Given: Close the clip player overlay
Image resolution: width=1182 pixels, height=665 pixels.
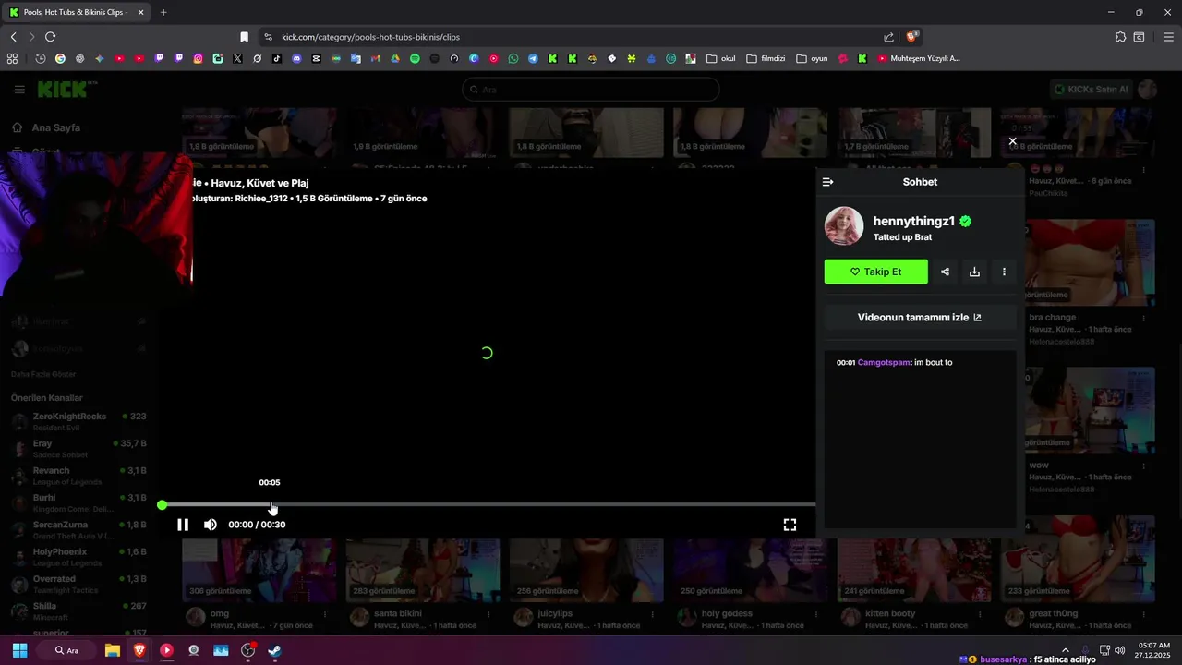Looking at the screenshot, I should (x=1012, y=141).
